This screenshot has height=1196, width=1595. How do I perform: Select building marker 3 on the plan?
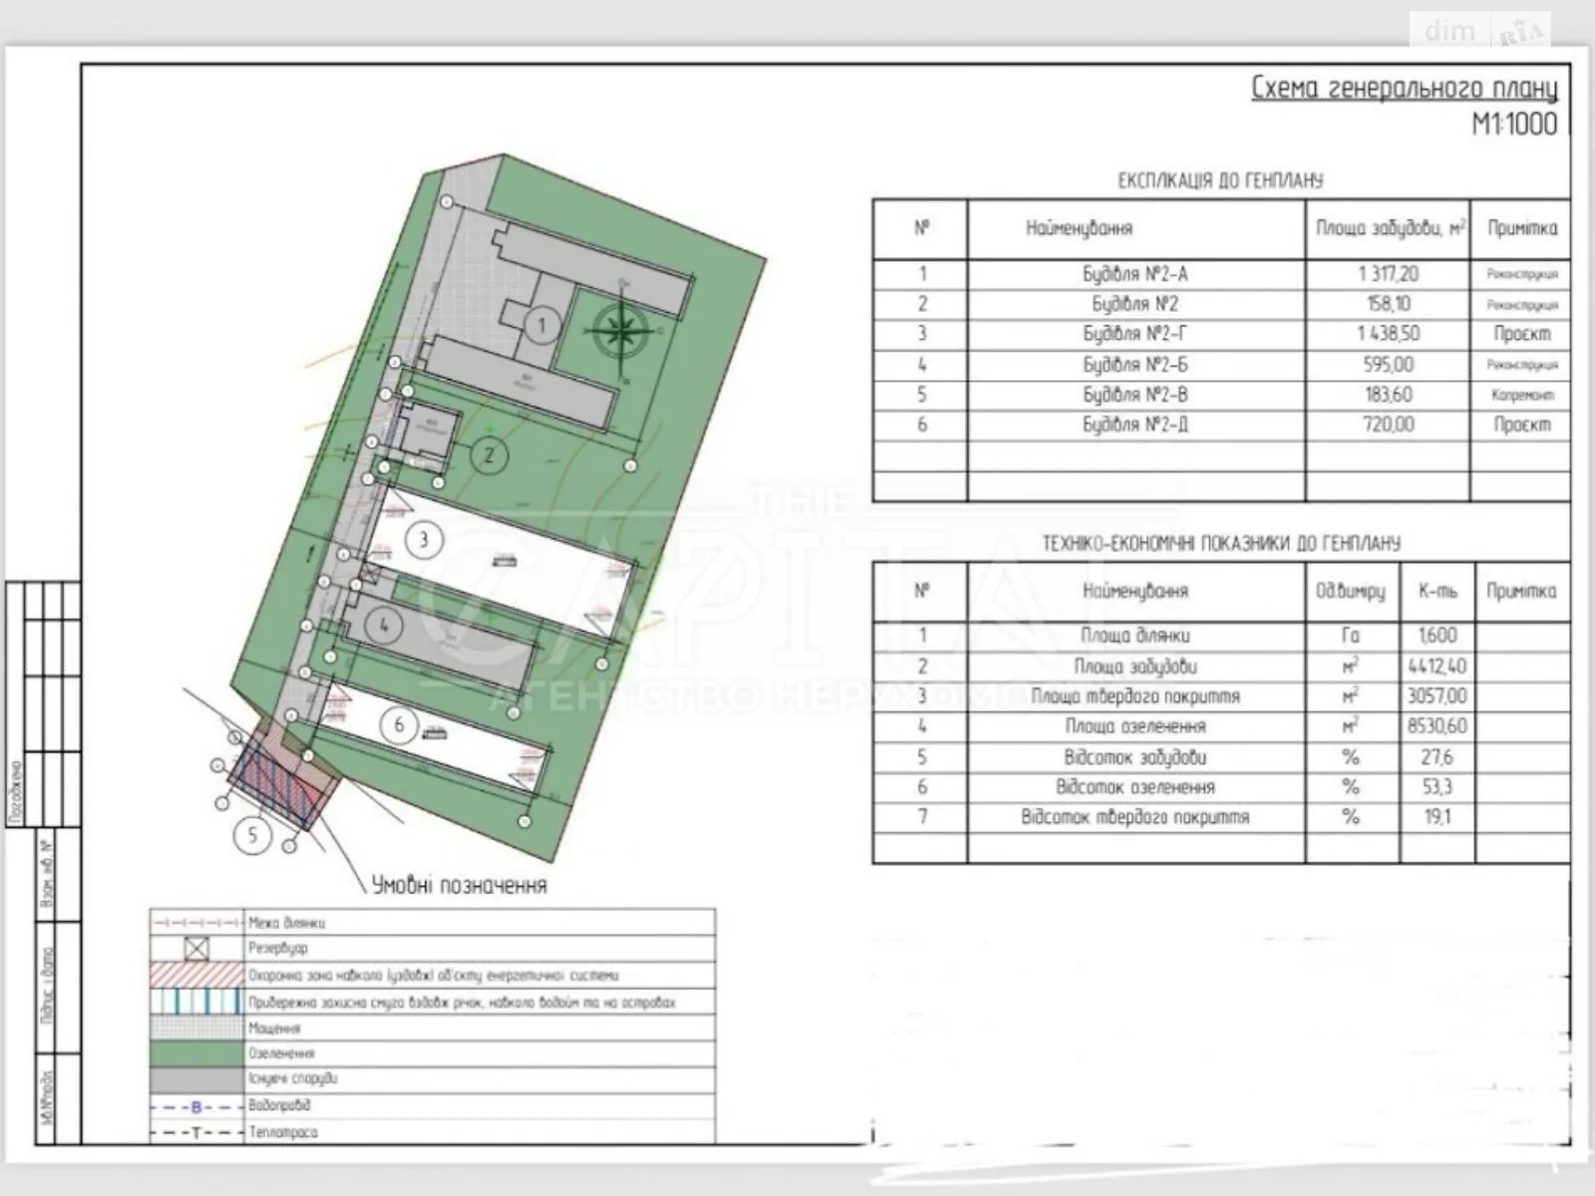(x=424, y=540)
